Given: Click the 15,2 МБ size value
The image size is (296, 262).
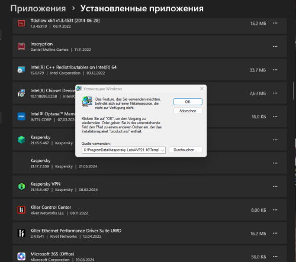Looking at the screenshot, I should pyautogui.click(x=258, y=24).
